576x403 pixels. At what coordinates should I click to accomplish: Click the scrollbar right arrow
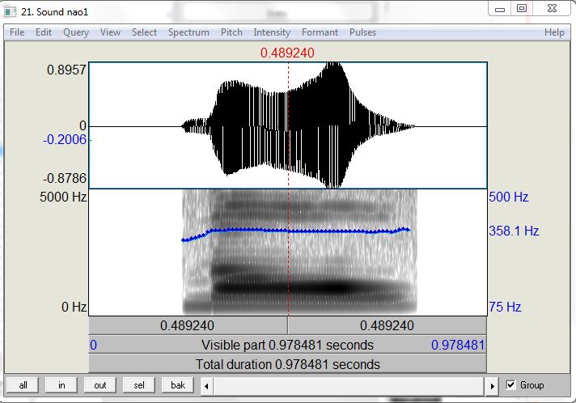[492, 386]
